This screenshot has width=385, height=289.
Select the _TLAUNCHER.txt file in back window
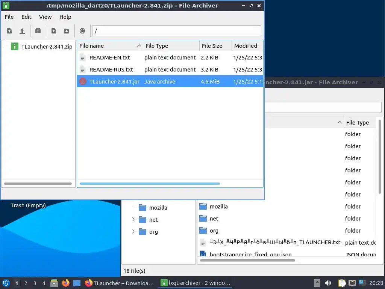point(275,242)
